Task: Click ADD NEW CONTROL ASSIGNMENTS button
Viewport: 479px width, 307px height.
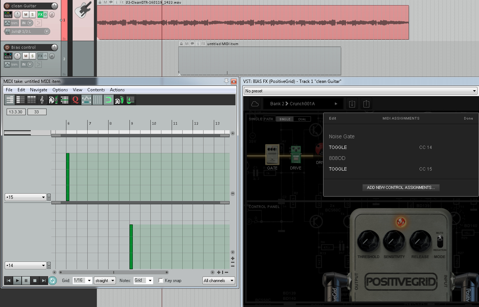Action: coord(401,187)
